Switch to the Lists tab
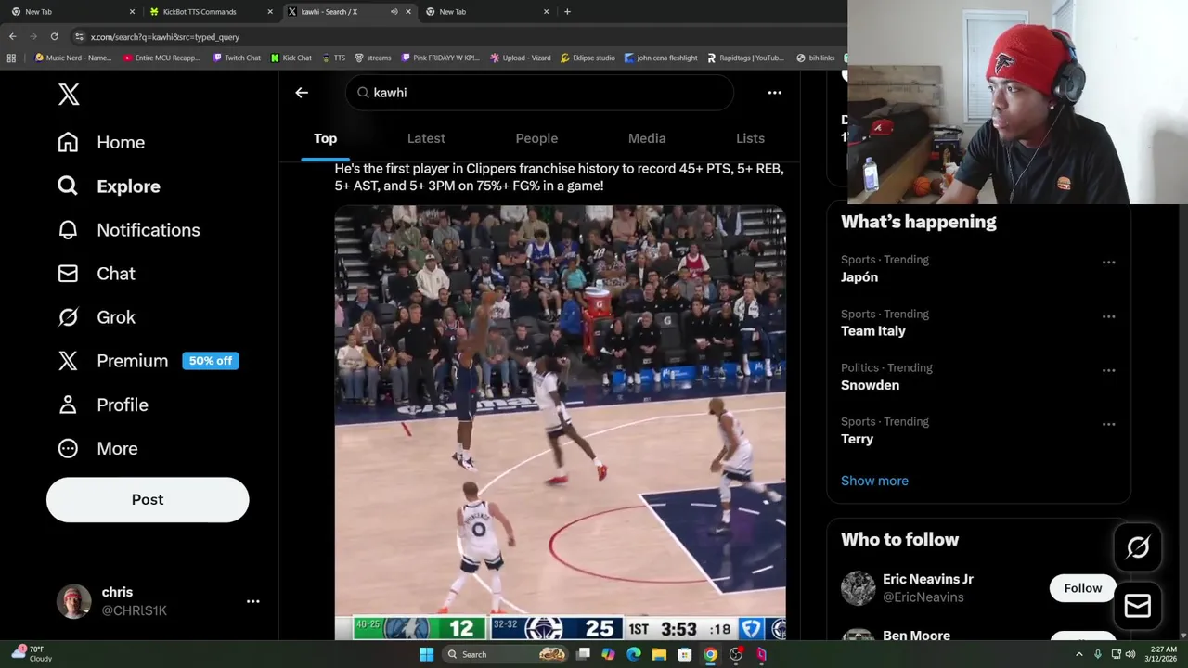1188x668 pixels. (x=750, y=138)
